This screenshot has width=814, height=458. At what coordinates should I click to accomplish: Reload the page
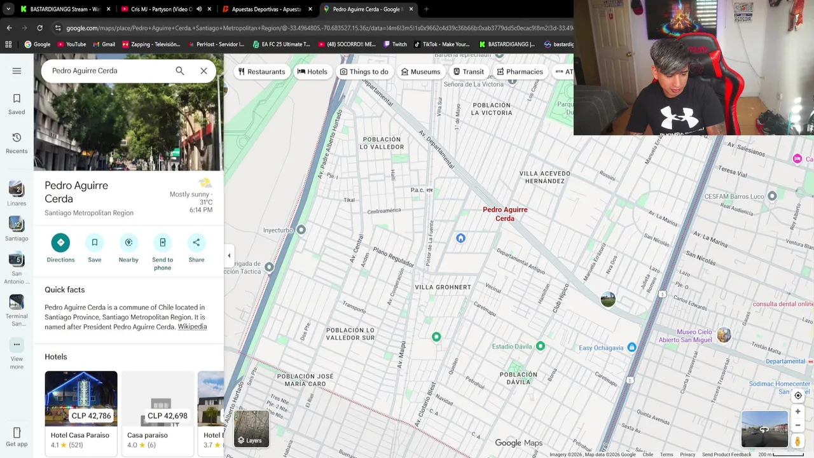(x=39, y=28)
